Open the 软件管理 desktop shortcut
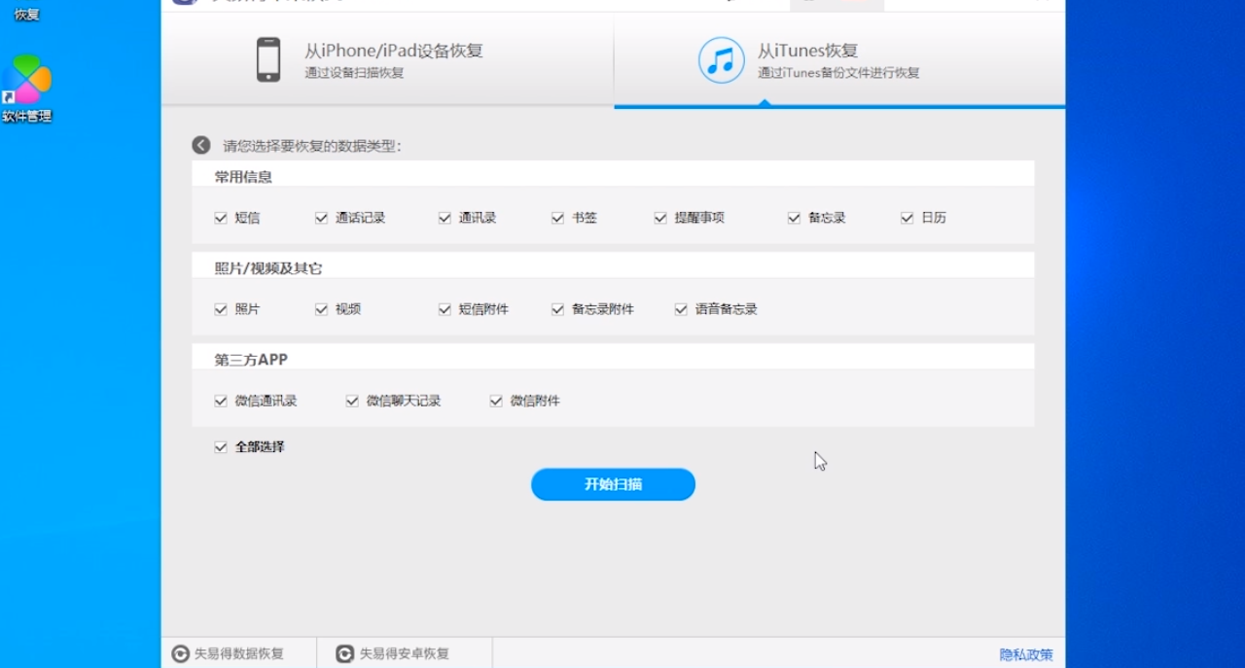The width and height of the screenshot is (1245, 668). 26,88
